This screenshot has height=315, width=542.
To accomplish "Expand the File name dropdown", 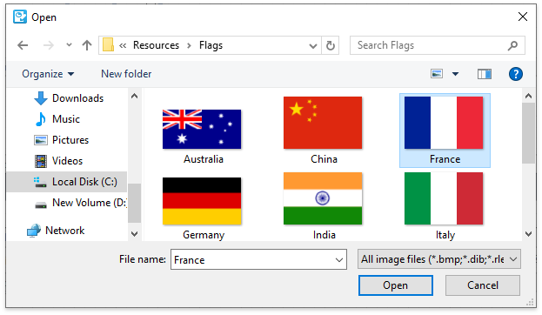I will (x=339, y=259).
